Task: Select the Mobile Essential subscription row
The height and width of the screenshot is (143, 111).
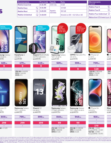Action: (x=52, y=5)
